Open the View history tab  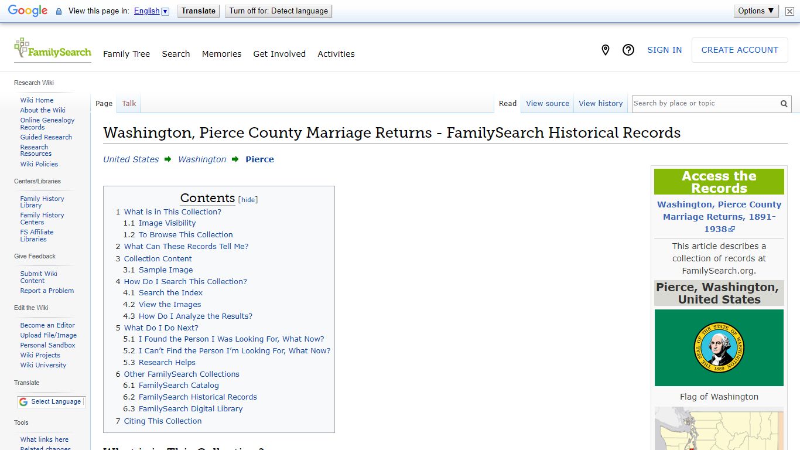click(x=601, y=104)
